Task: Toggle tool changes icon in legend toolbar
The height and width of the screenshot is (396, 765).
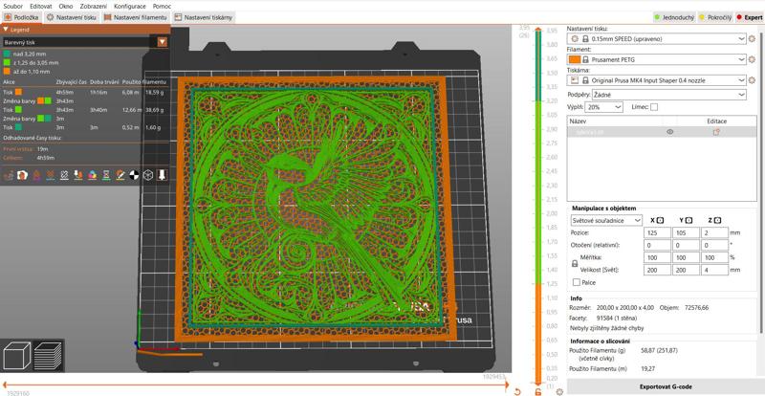Action: (78, 175)
